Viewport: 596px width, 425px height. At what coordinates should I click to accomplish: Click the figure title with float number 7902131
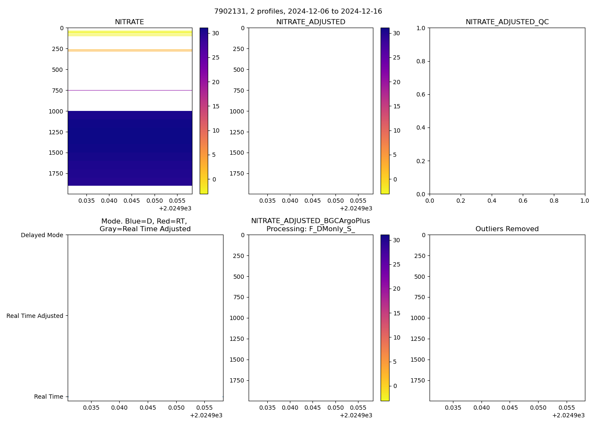click(x=298, y=11)
